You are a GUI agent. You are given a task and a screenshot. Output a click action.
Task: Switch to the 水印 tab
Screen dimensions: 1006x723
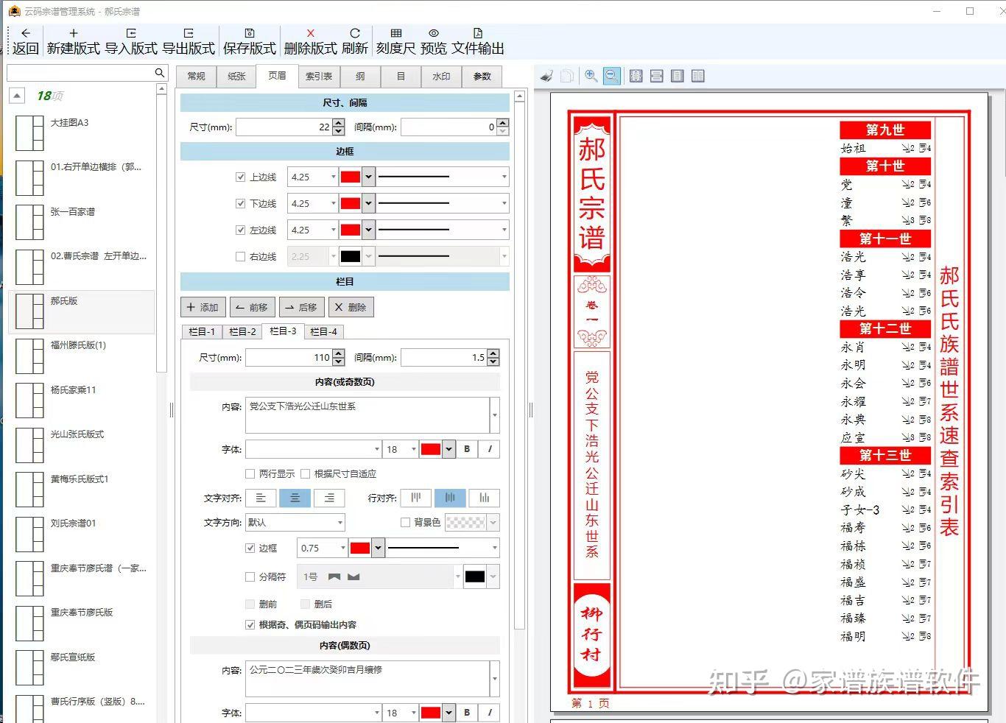(441, 77)
